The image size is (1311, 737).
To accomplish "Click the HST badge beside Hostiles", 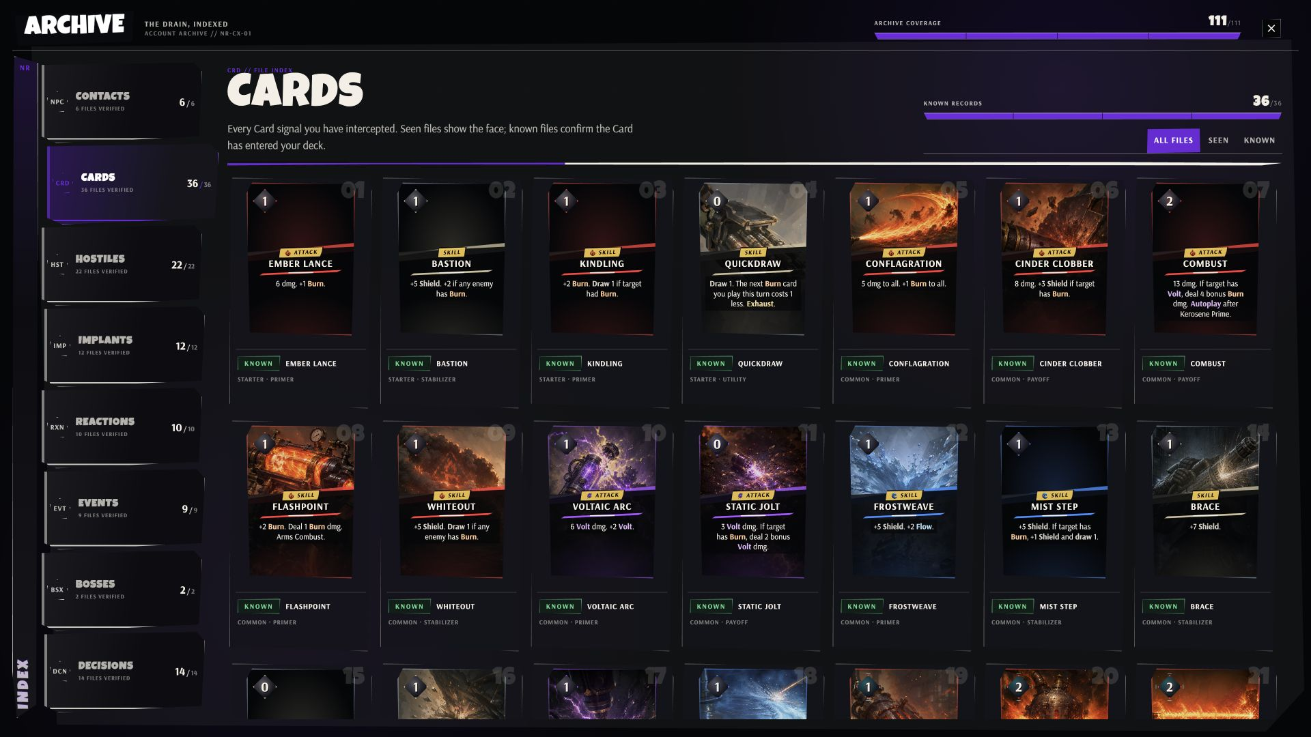I will coord(57,265).
